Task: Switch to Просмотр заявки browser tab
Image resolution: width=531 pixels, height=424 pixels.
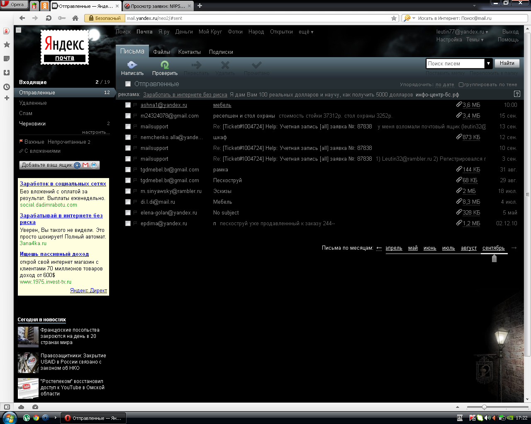Action: (158, 6)
